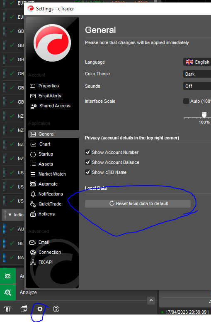Open Connection settings
The width and height of the screenshot is (211, 322).
point(49,253)
